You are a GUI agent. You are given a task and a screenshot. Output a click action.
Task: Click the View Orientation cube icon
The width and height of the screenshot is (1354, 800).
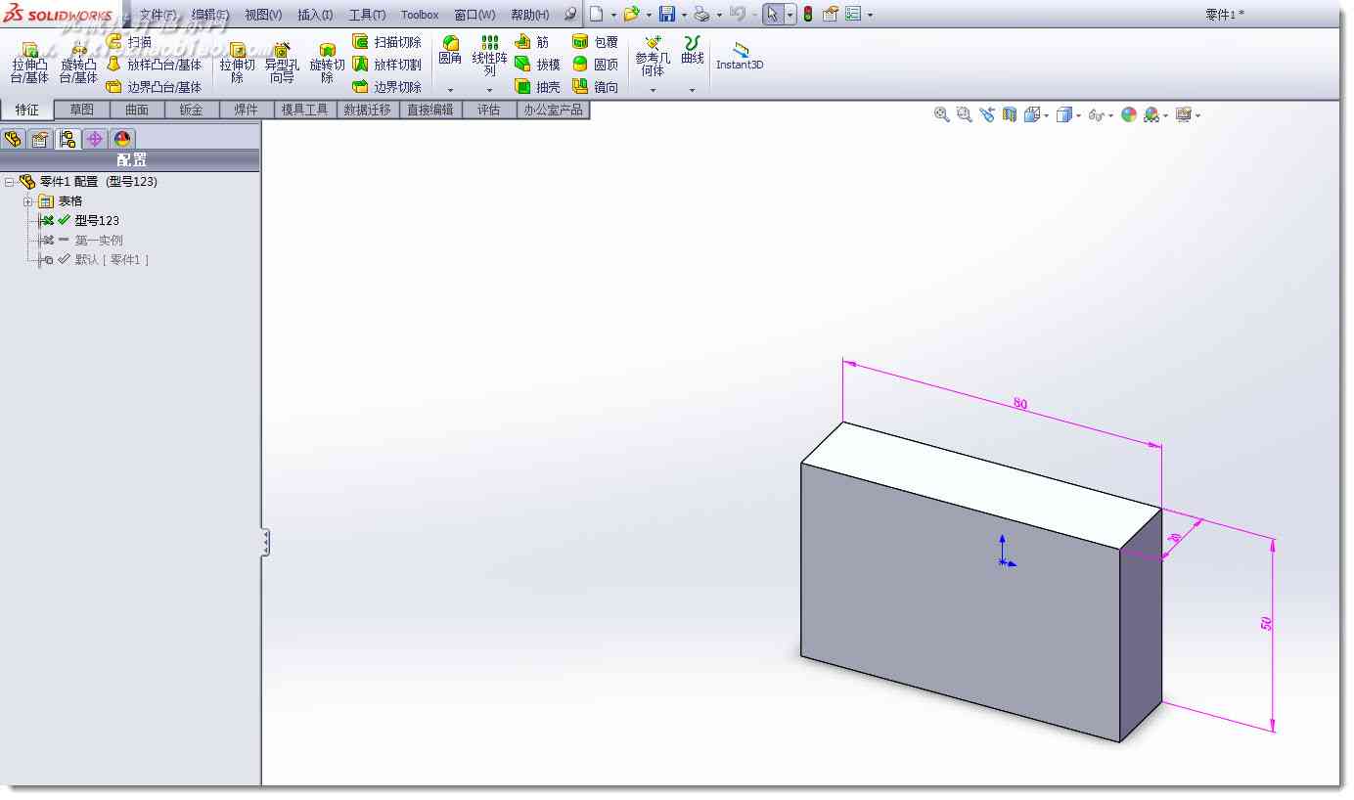1032,114
